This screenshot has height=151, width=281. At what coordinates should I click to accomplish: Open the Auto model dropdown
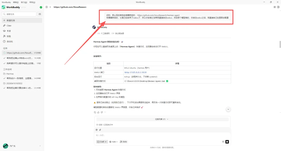(x=113, y=142)
